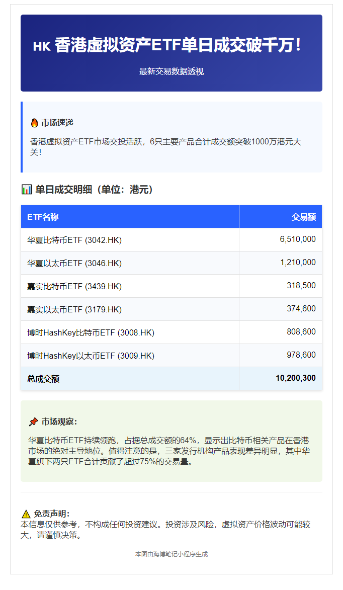Click the 交易额 column header
The image size is (343, 590).
click(x=303, y=217)
